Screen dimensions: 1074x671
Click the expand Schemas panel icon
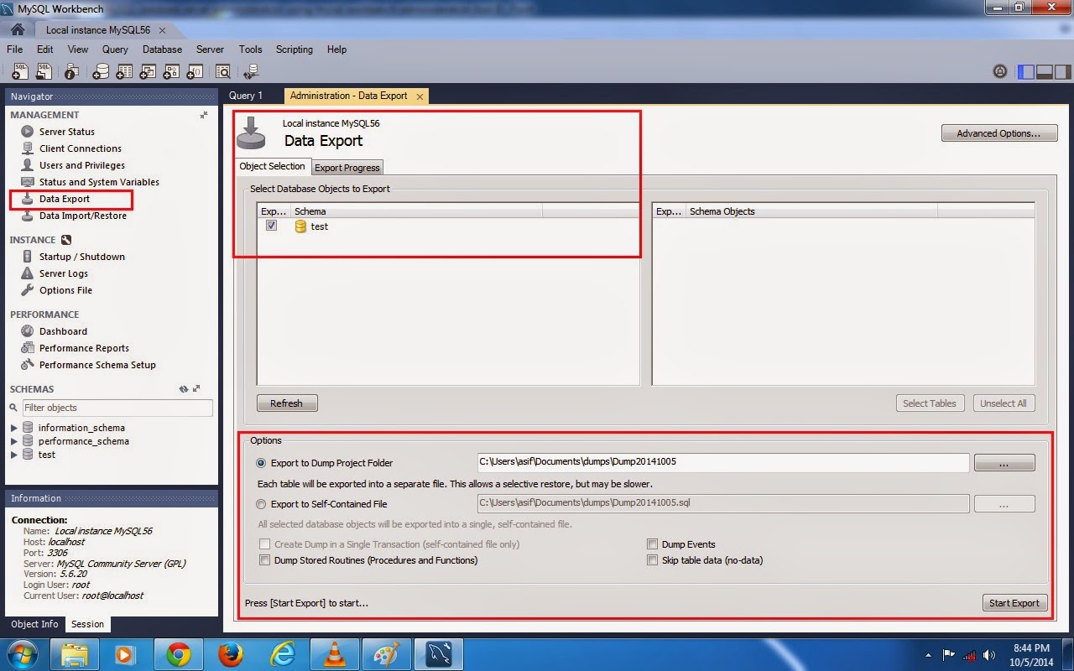tap(196, 389)
